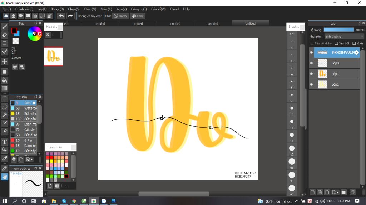Select the Eyedropper tool
This screenshot has width=366, height=205.
coord(4,168)
